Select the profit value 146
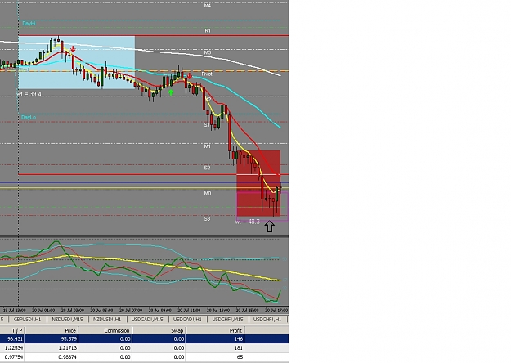This screenshot has width=511, height=363. [239, 339]
